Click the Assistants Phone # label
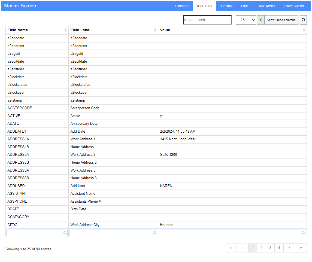 [86, 201]
